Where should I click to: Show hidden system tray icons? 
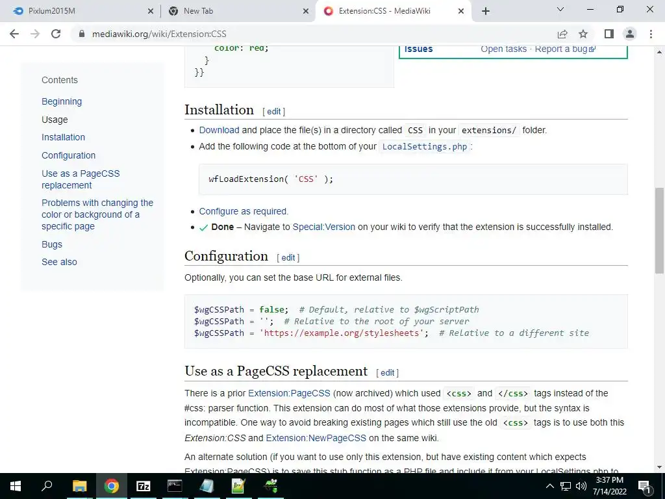click(x=549, y=486)
